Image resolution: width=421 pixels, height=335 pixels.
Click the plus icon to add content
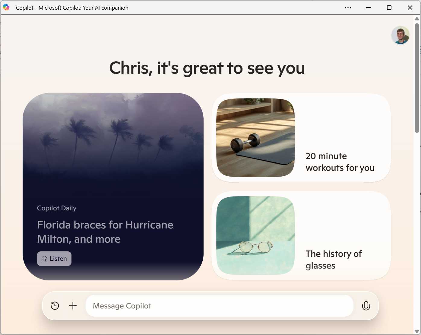[x=72, y=305]
